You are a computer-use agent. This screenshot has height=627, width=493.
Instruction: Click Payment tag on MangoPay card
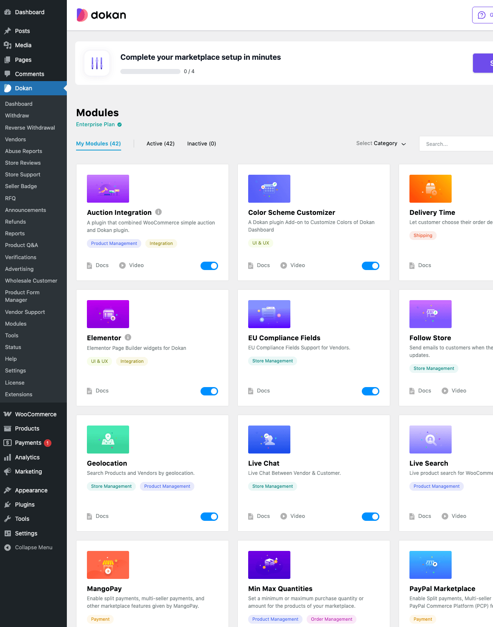100,619
